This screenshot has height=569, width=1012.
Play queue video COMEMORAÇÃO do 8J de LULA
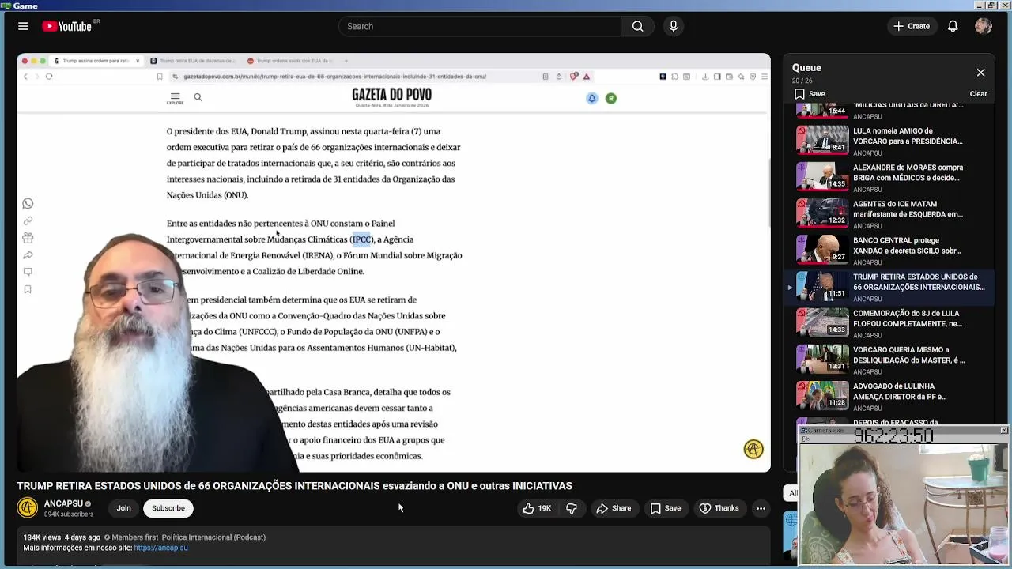tap(891, 323)
